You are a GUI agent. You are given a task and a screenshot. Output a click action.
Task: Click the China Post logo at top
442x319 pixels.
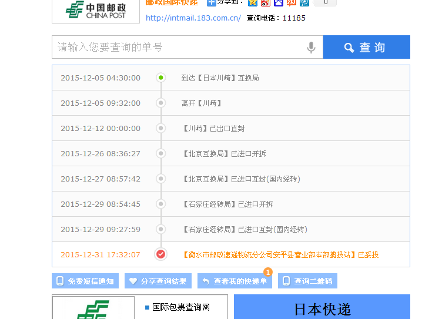click(x=95, y=10)
